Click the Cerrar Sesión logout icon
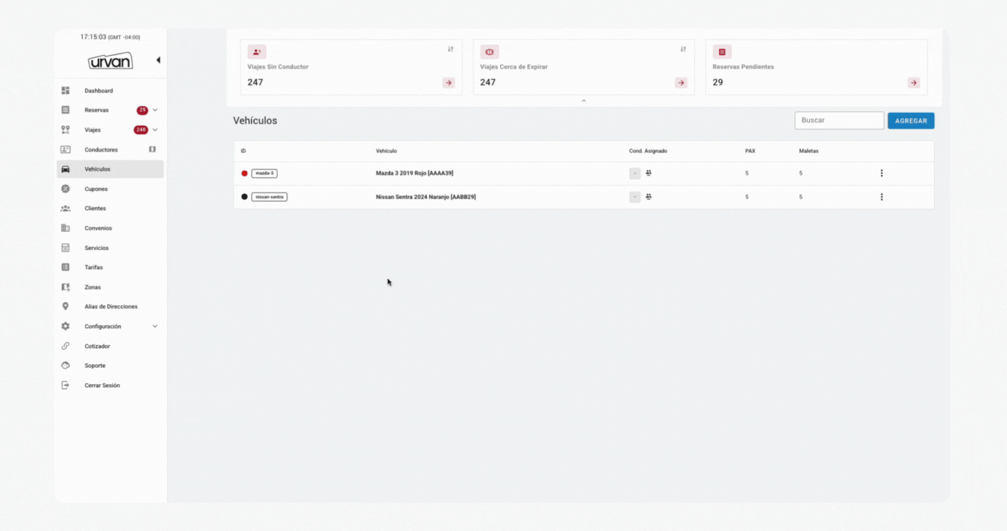This screenshot has width=1007, height=531. coord(65,386)
